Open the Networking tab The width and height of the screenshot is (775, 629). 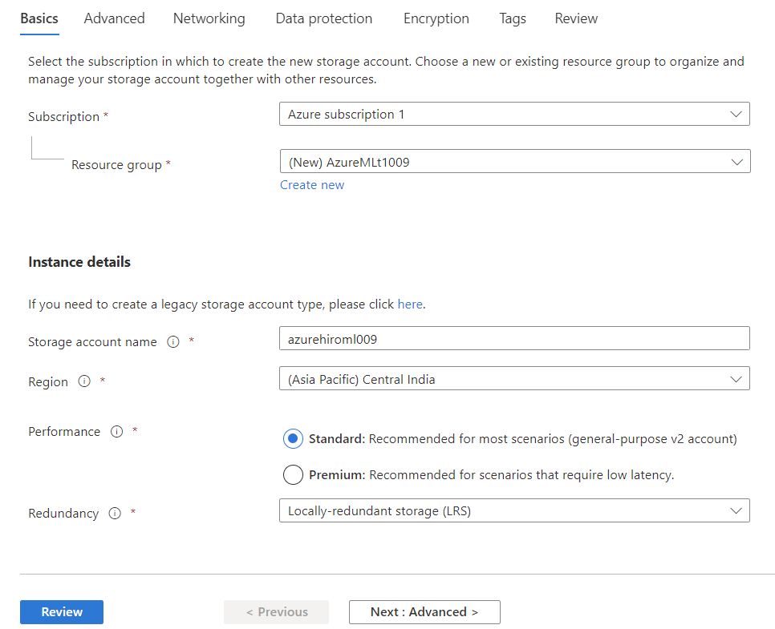coord(209,18)
